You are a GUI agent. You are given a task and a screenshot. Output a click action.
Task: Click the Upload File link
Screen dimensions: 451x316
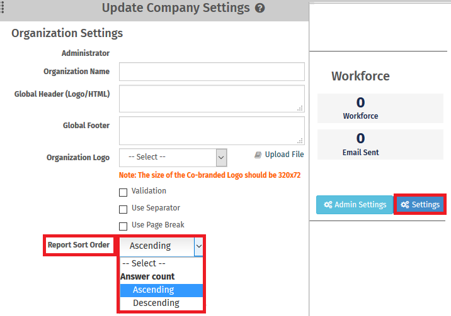(284, 155)
